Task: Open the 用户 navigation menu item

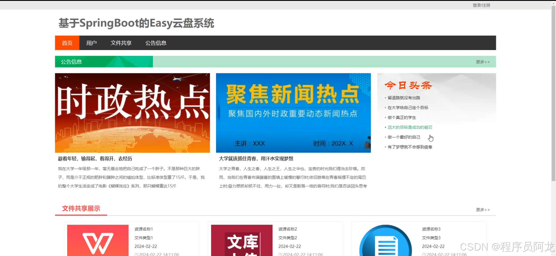Action: tap(92, 43)
